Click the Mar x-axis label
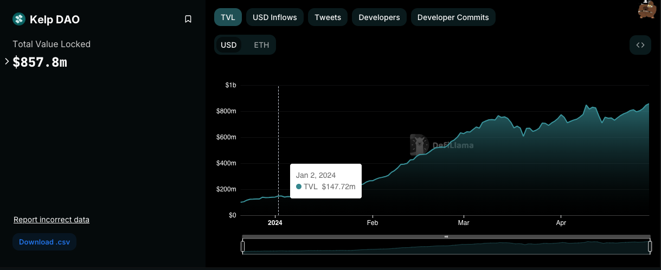Viewport: 661px width, 270px height. pos(464,223)
